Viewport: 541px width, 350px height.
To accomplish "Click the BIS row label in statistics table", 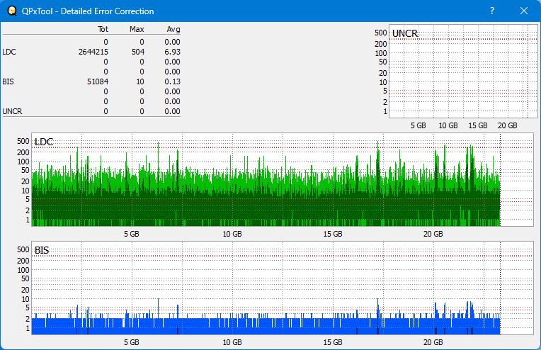I will click(8, 81).
